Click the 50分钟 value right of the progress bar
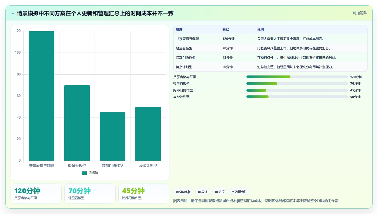This screenshot has width=378, height=214. [355, 97]
